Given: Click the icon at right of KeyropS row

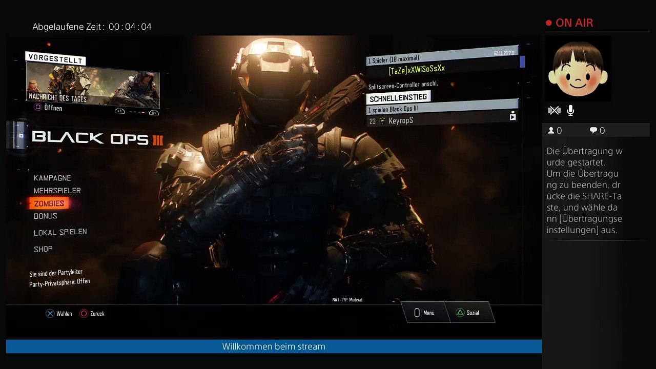Looking at the screenshot, I should coord(512,117).
